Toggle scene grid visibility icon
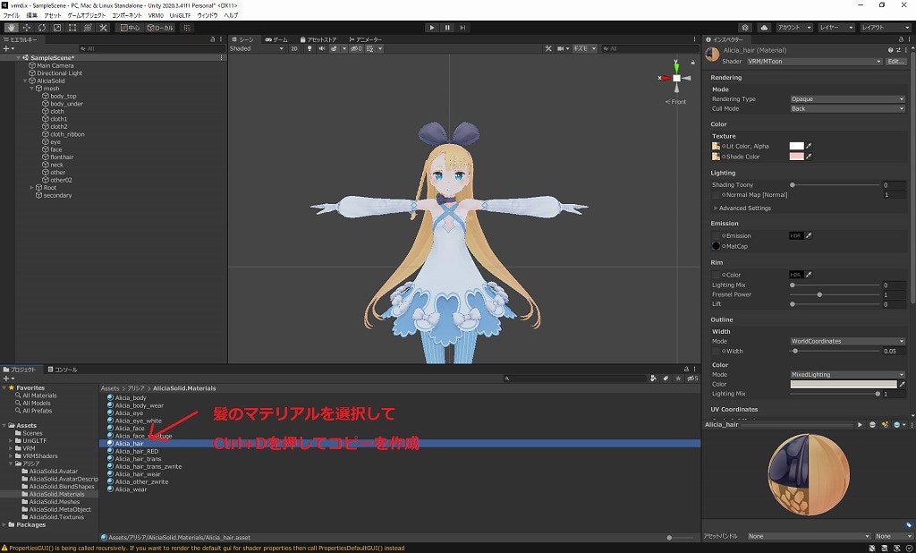916x553 pixels. click(369, 48)
